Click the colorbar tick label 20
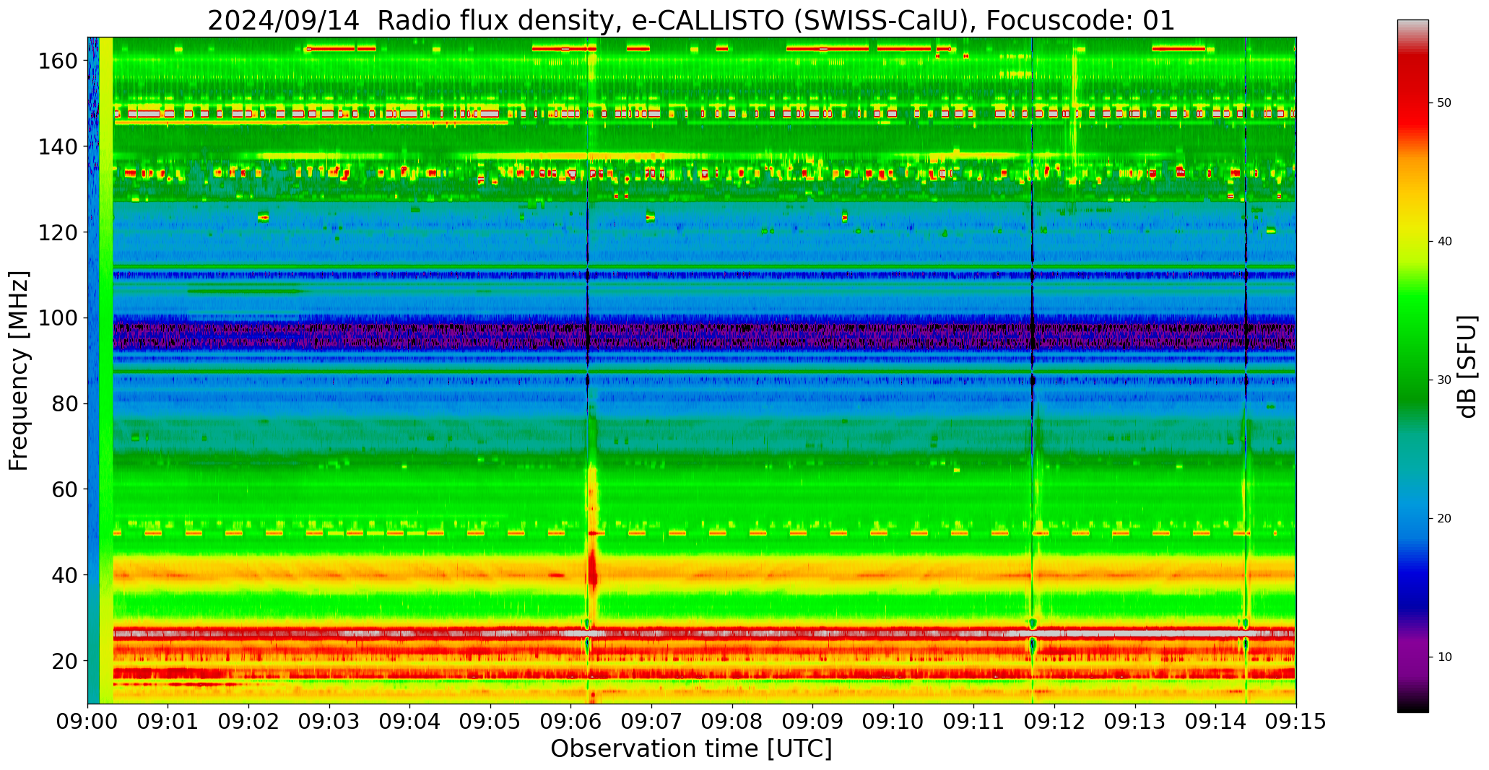This screenshot has height=770, width=1489. [x=1445, y=518]
